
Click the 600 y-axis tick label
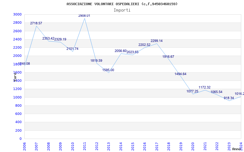tap(18, 114)
